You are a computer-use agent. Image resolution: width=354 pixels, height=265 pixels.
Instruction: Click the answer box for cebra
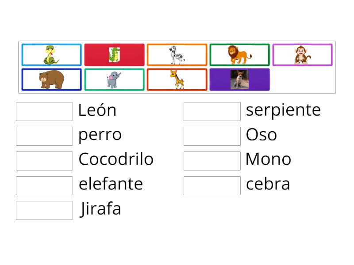tap(212, 185)
